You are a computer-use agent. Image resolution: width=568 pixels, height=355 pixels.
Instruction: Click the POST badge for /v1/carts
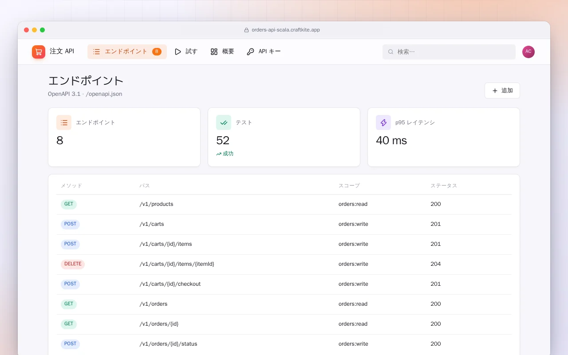pyautogui.click(x=70, y=225)
